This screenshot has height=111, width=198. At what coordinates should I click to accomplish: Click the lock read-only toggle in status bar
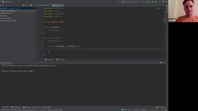tap(166, 110)
